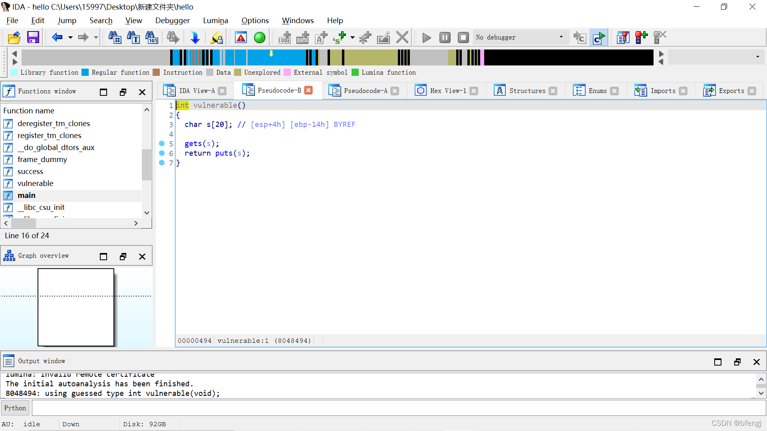Click the Run/Play debugger button

tap(427, 37)
